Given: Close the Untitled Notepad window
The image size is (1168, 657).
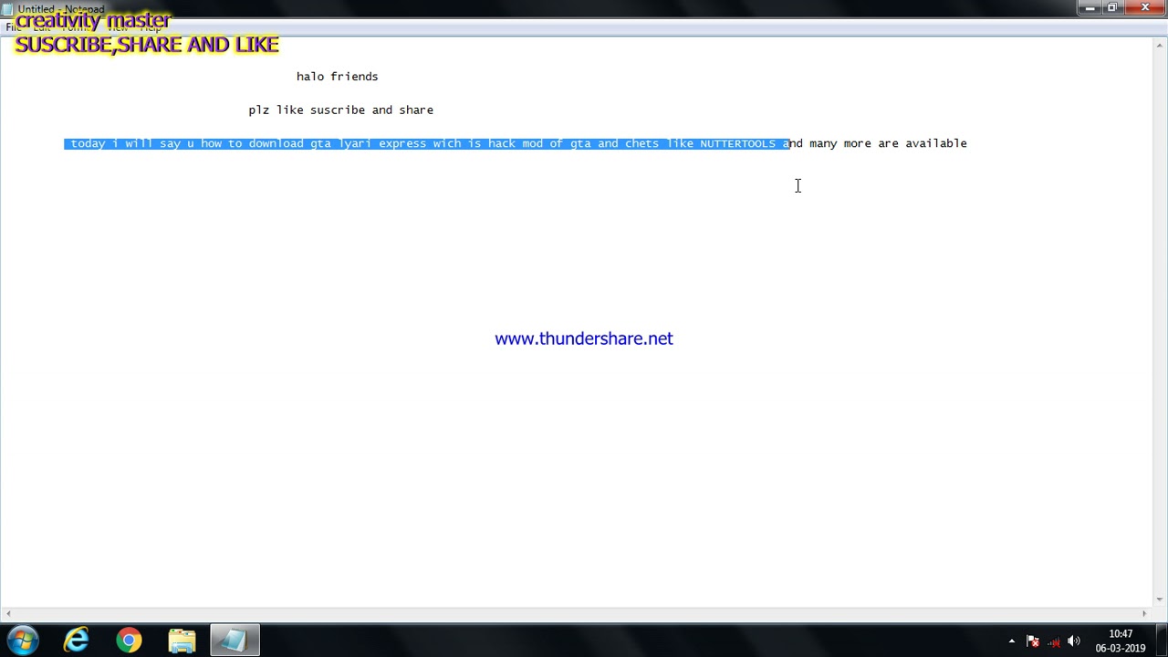Looking at the screenshot, I should (1145, 8).
